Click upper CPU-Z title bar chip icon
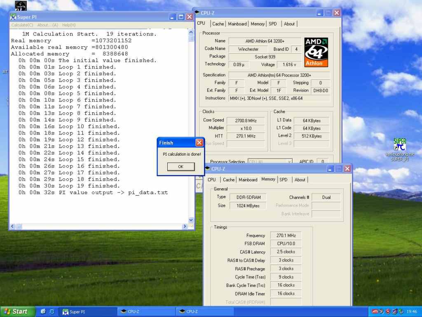This screenshot has width=422, height=317. (x=197, y=13)
